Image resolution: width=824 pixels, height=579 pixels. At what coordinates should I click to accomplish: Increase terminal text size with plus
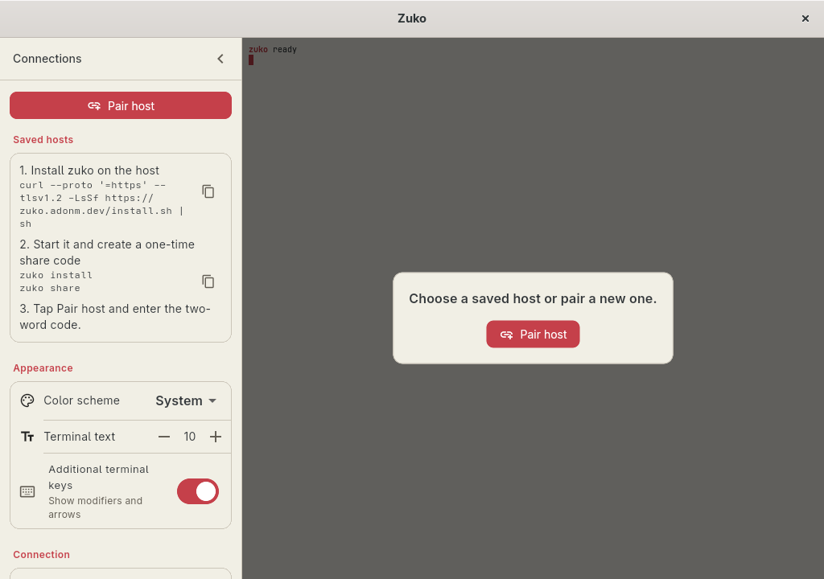coord(216,437)
